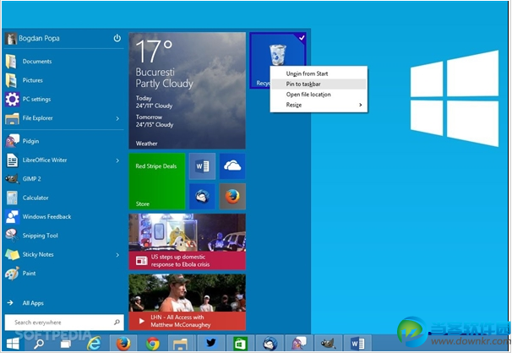Choose Unpin from Start
The image size is (512, 353).
click(307, 73)
